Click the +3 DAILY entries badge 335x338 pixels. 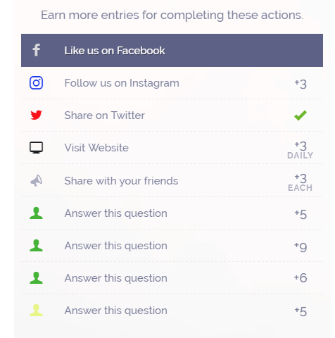point(301,150)
